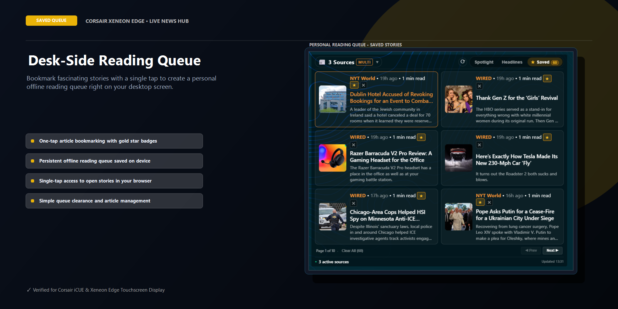Remove the Tesla Roadster story with X
Image resolution: width=618 pixels, height=309 pixels.
point(480,145)
